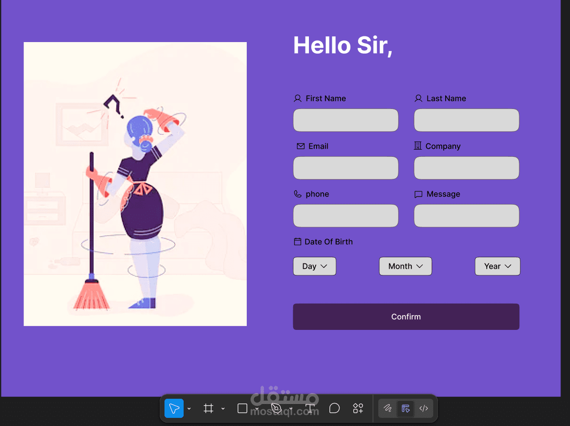Viewport: 570px width, 426px height.
Task: Click the Confirm button
Action: pyautogui.click(x=406, y=317)
